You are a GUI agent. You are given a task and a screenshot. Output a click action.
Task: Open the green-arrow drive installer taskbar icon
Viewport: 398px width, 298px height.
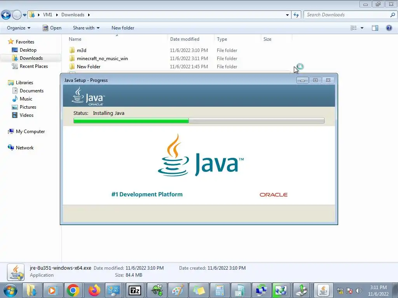[x=302, y=290]
